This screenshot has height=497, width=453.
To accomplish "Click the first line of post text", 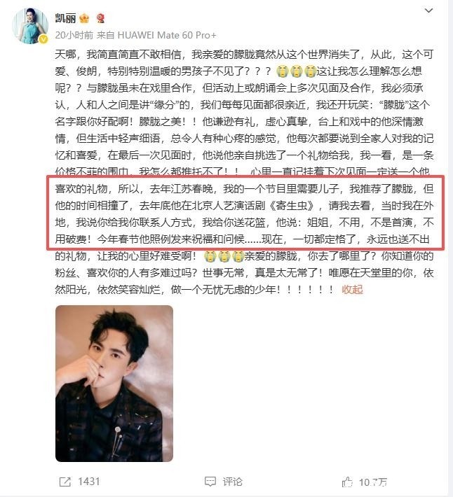I will pos(244,55).
